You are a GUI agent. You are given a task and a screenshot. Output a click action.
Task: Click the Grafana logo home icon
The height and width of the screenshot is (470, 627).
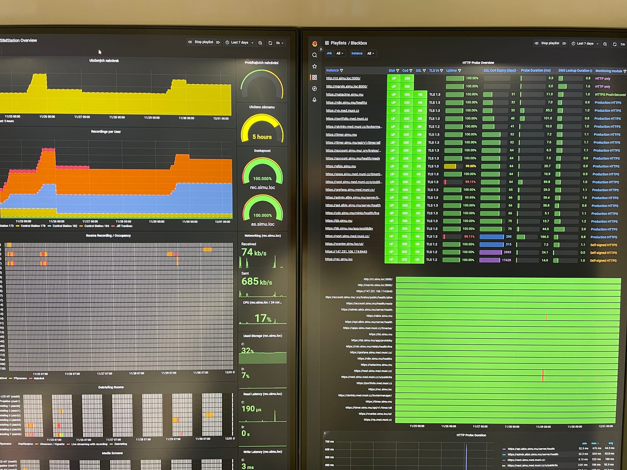coord(315,44)
